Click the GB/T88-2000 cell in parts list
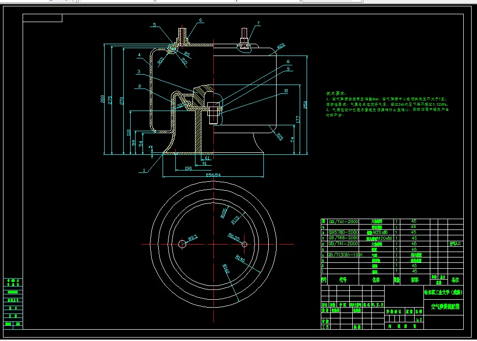This screenshot has width=477, height=341. click(x=343, y=238)
